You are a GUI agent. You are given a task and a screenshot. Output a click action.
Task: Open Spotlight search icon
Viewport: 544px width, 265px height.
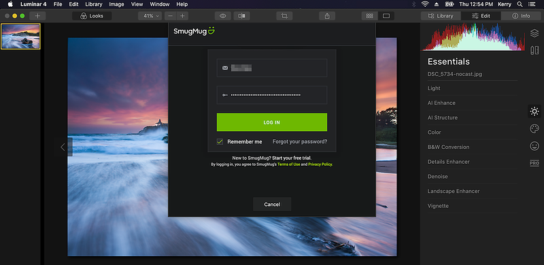520,4
